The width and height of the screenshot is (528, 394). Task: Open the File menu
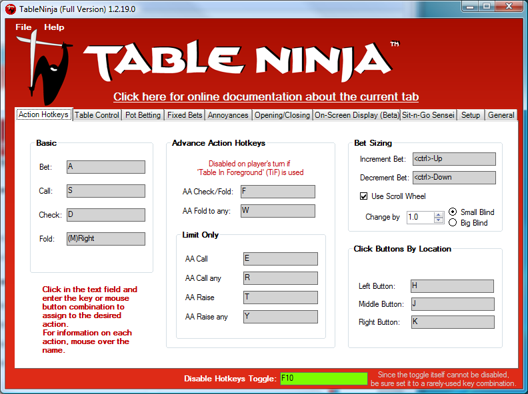pos(23,27)
